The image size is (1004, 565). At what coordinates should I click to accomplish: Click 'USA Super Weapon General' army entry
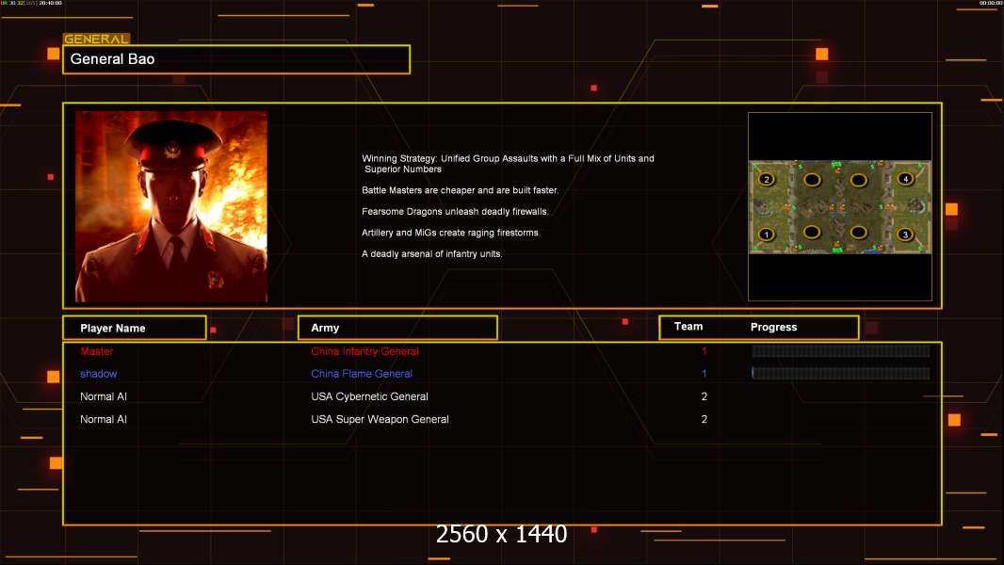point(380,419)
